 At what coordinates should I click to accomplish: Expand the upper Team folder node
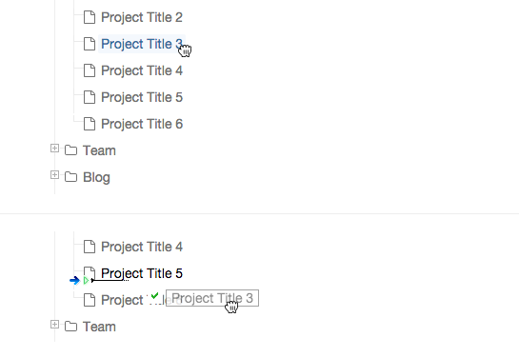pyautogui.click(x=54, y=149)
